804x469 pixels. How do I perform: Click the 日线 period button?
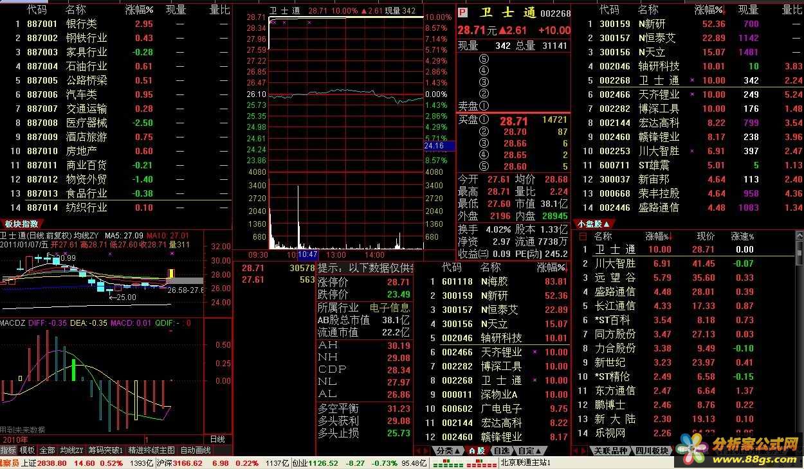[217, 439]
